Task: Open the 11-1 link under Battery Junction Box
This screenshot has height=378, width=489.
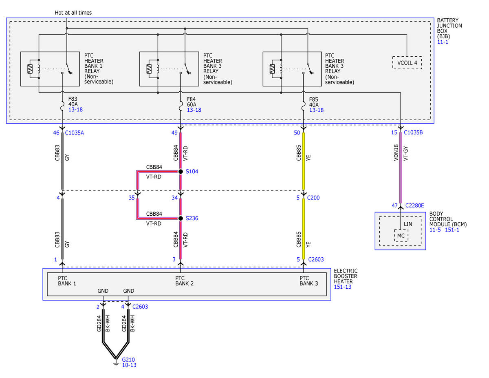Action: pyautogui.click(x=442, y=42)
